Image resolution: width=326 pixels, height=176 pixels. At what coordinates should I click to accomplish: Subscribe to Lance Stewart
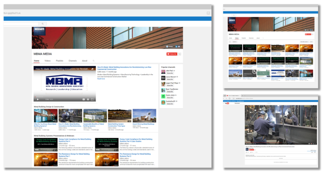(170, 79)
